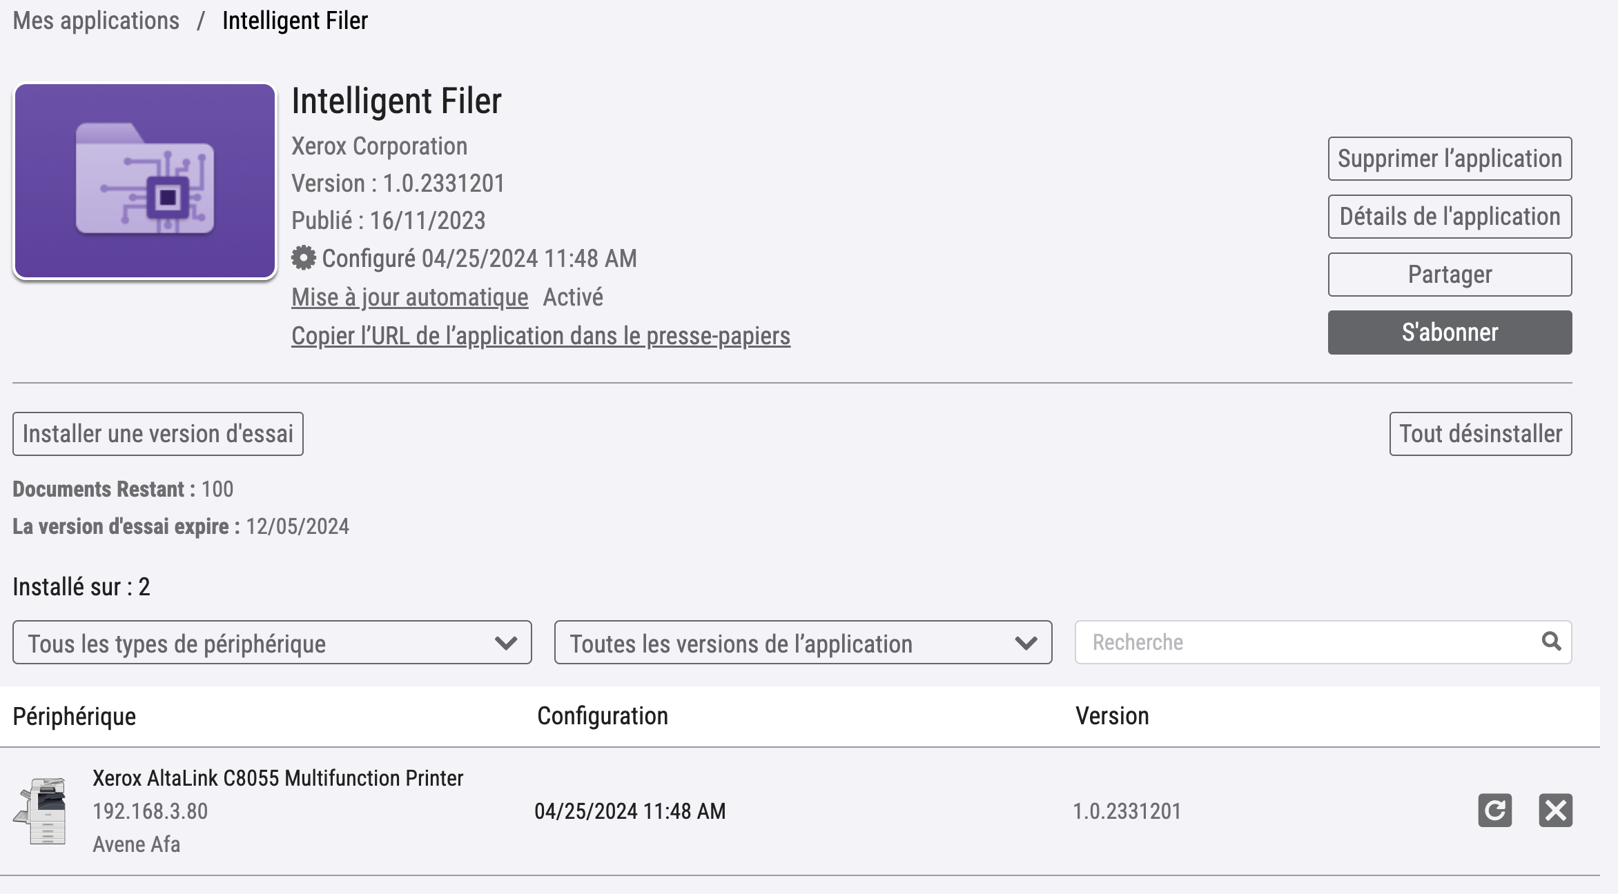Click the trial expiry date 12/05/2024
This screenshot has height=894, width=1618.
[298, 526]
